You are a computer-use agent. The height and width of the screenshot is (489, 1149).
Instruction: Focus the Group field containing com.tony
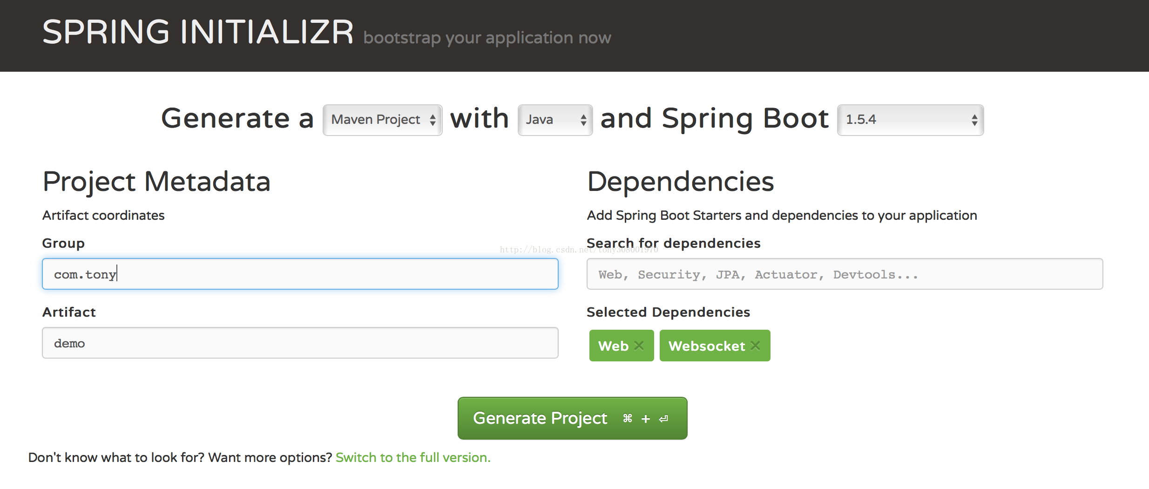pyautogui.click(x=300, y=274)
